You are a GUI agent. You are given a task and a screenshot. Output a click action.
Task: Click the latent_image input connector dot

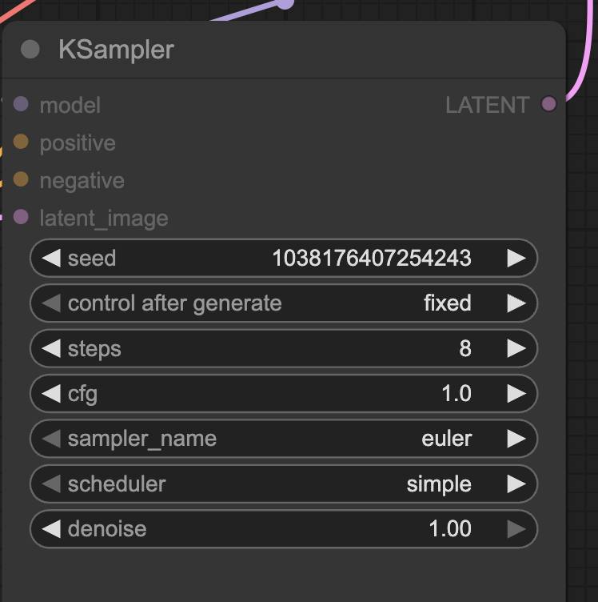pos(21,216)
